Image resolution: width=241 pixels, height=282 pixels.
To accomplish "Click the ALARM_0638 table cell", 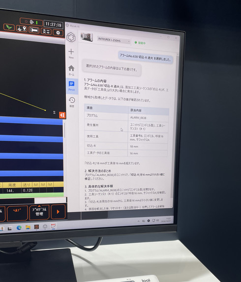I will [138, 118].
